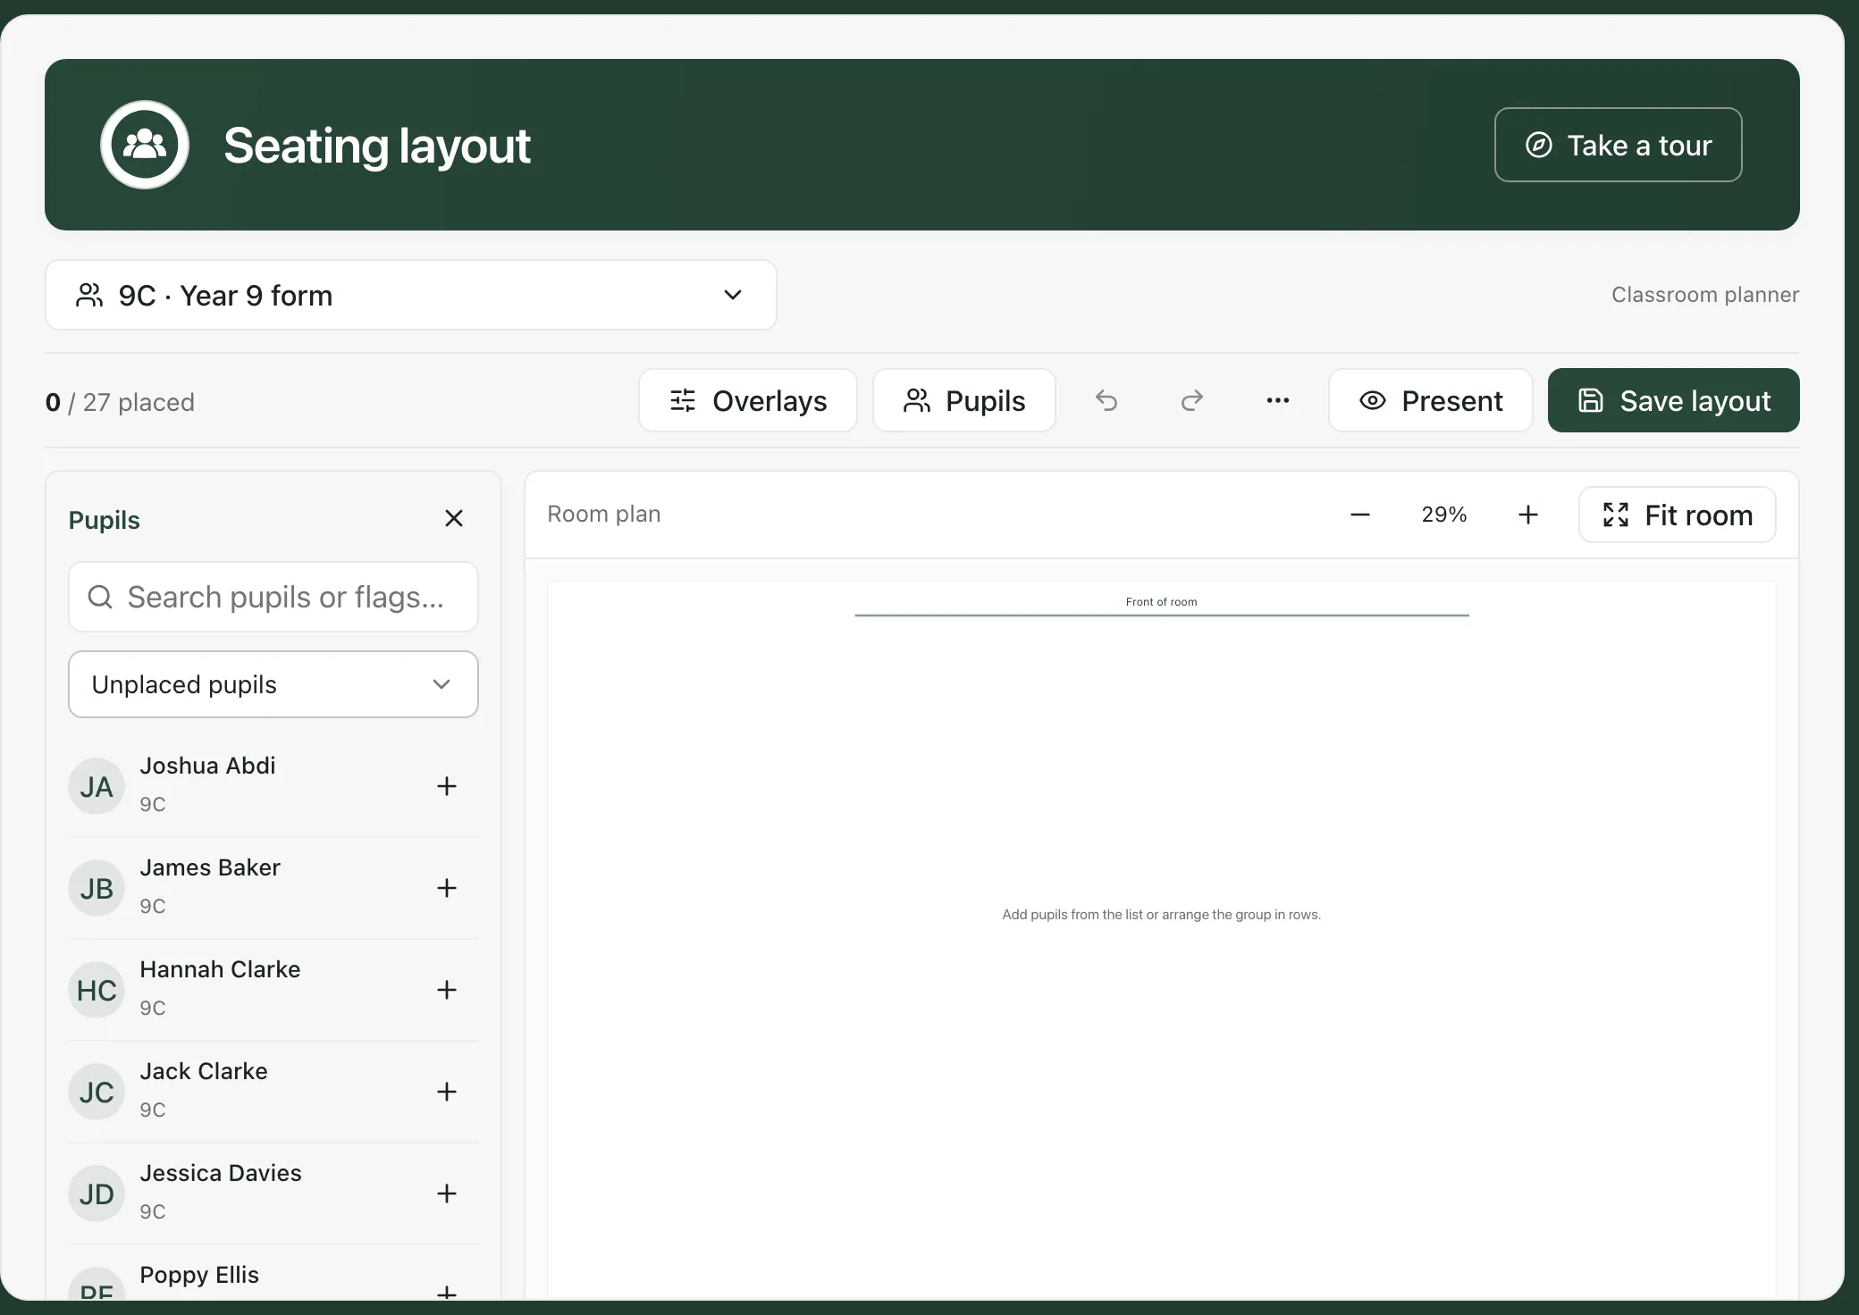The width and height of the screenshot is (1859, 1315).
Task: Select the Hannah Clarke pupil name
Action: [220, 969]
